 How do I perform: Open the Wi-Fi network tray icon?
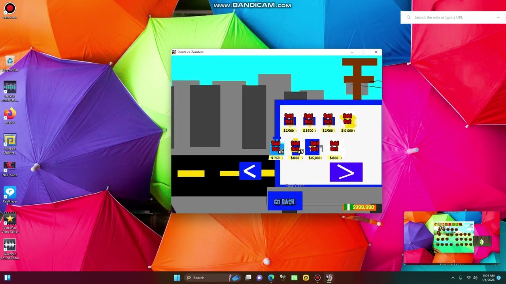click(x=469, y=278)
